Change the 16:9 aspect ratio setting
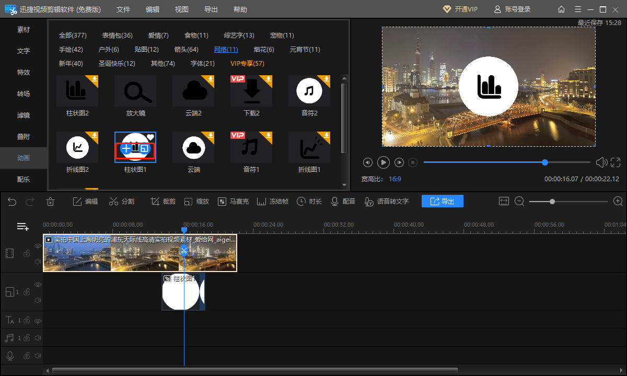The image size is (627, 376). (x=394, y=179)
